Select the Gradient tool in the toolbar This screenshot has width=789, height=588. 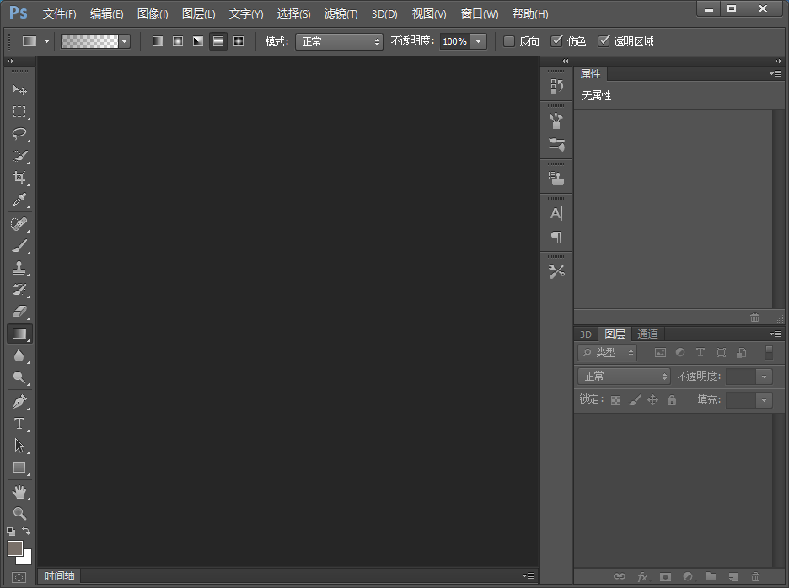point(19,334)
